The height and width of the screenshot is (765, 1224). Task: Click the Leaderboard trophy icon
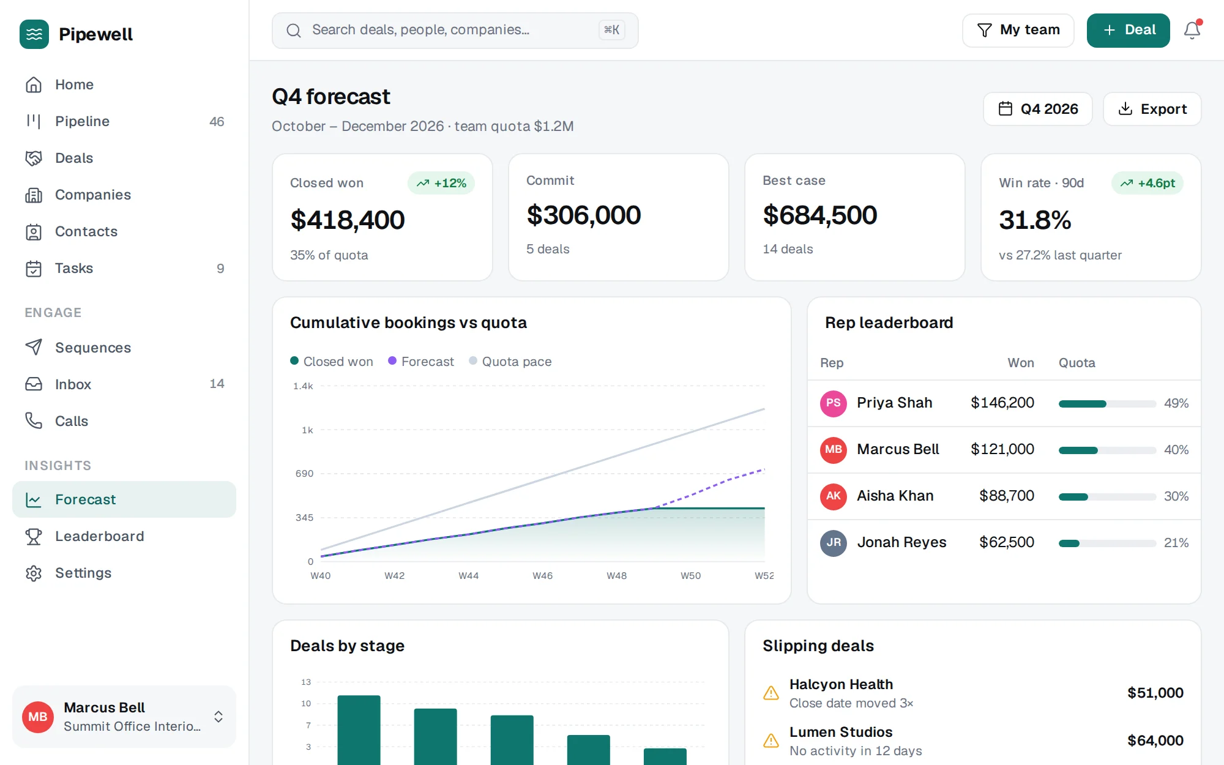(34, 536)
